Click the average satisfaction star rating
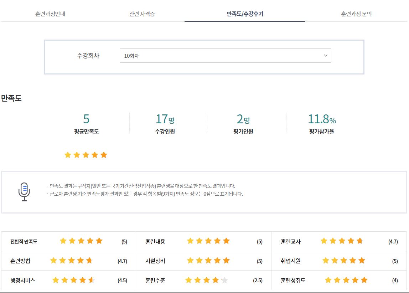409x293 pixels. pos(86,155)
